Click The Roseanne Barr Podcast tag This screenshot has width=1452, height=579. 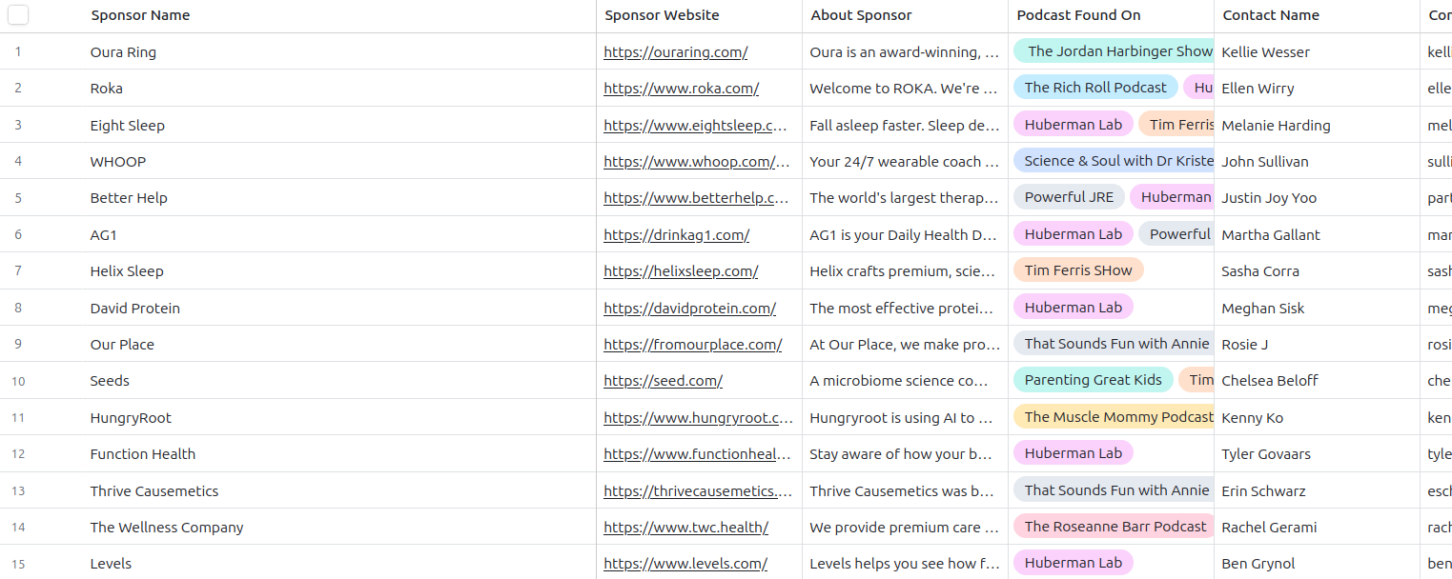(x=1114, y=527)
